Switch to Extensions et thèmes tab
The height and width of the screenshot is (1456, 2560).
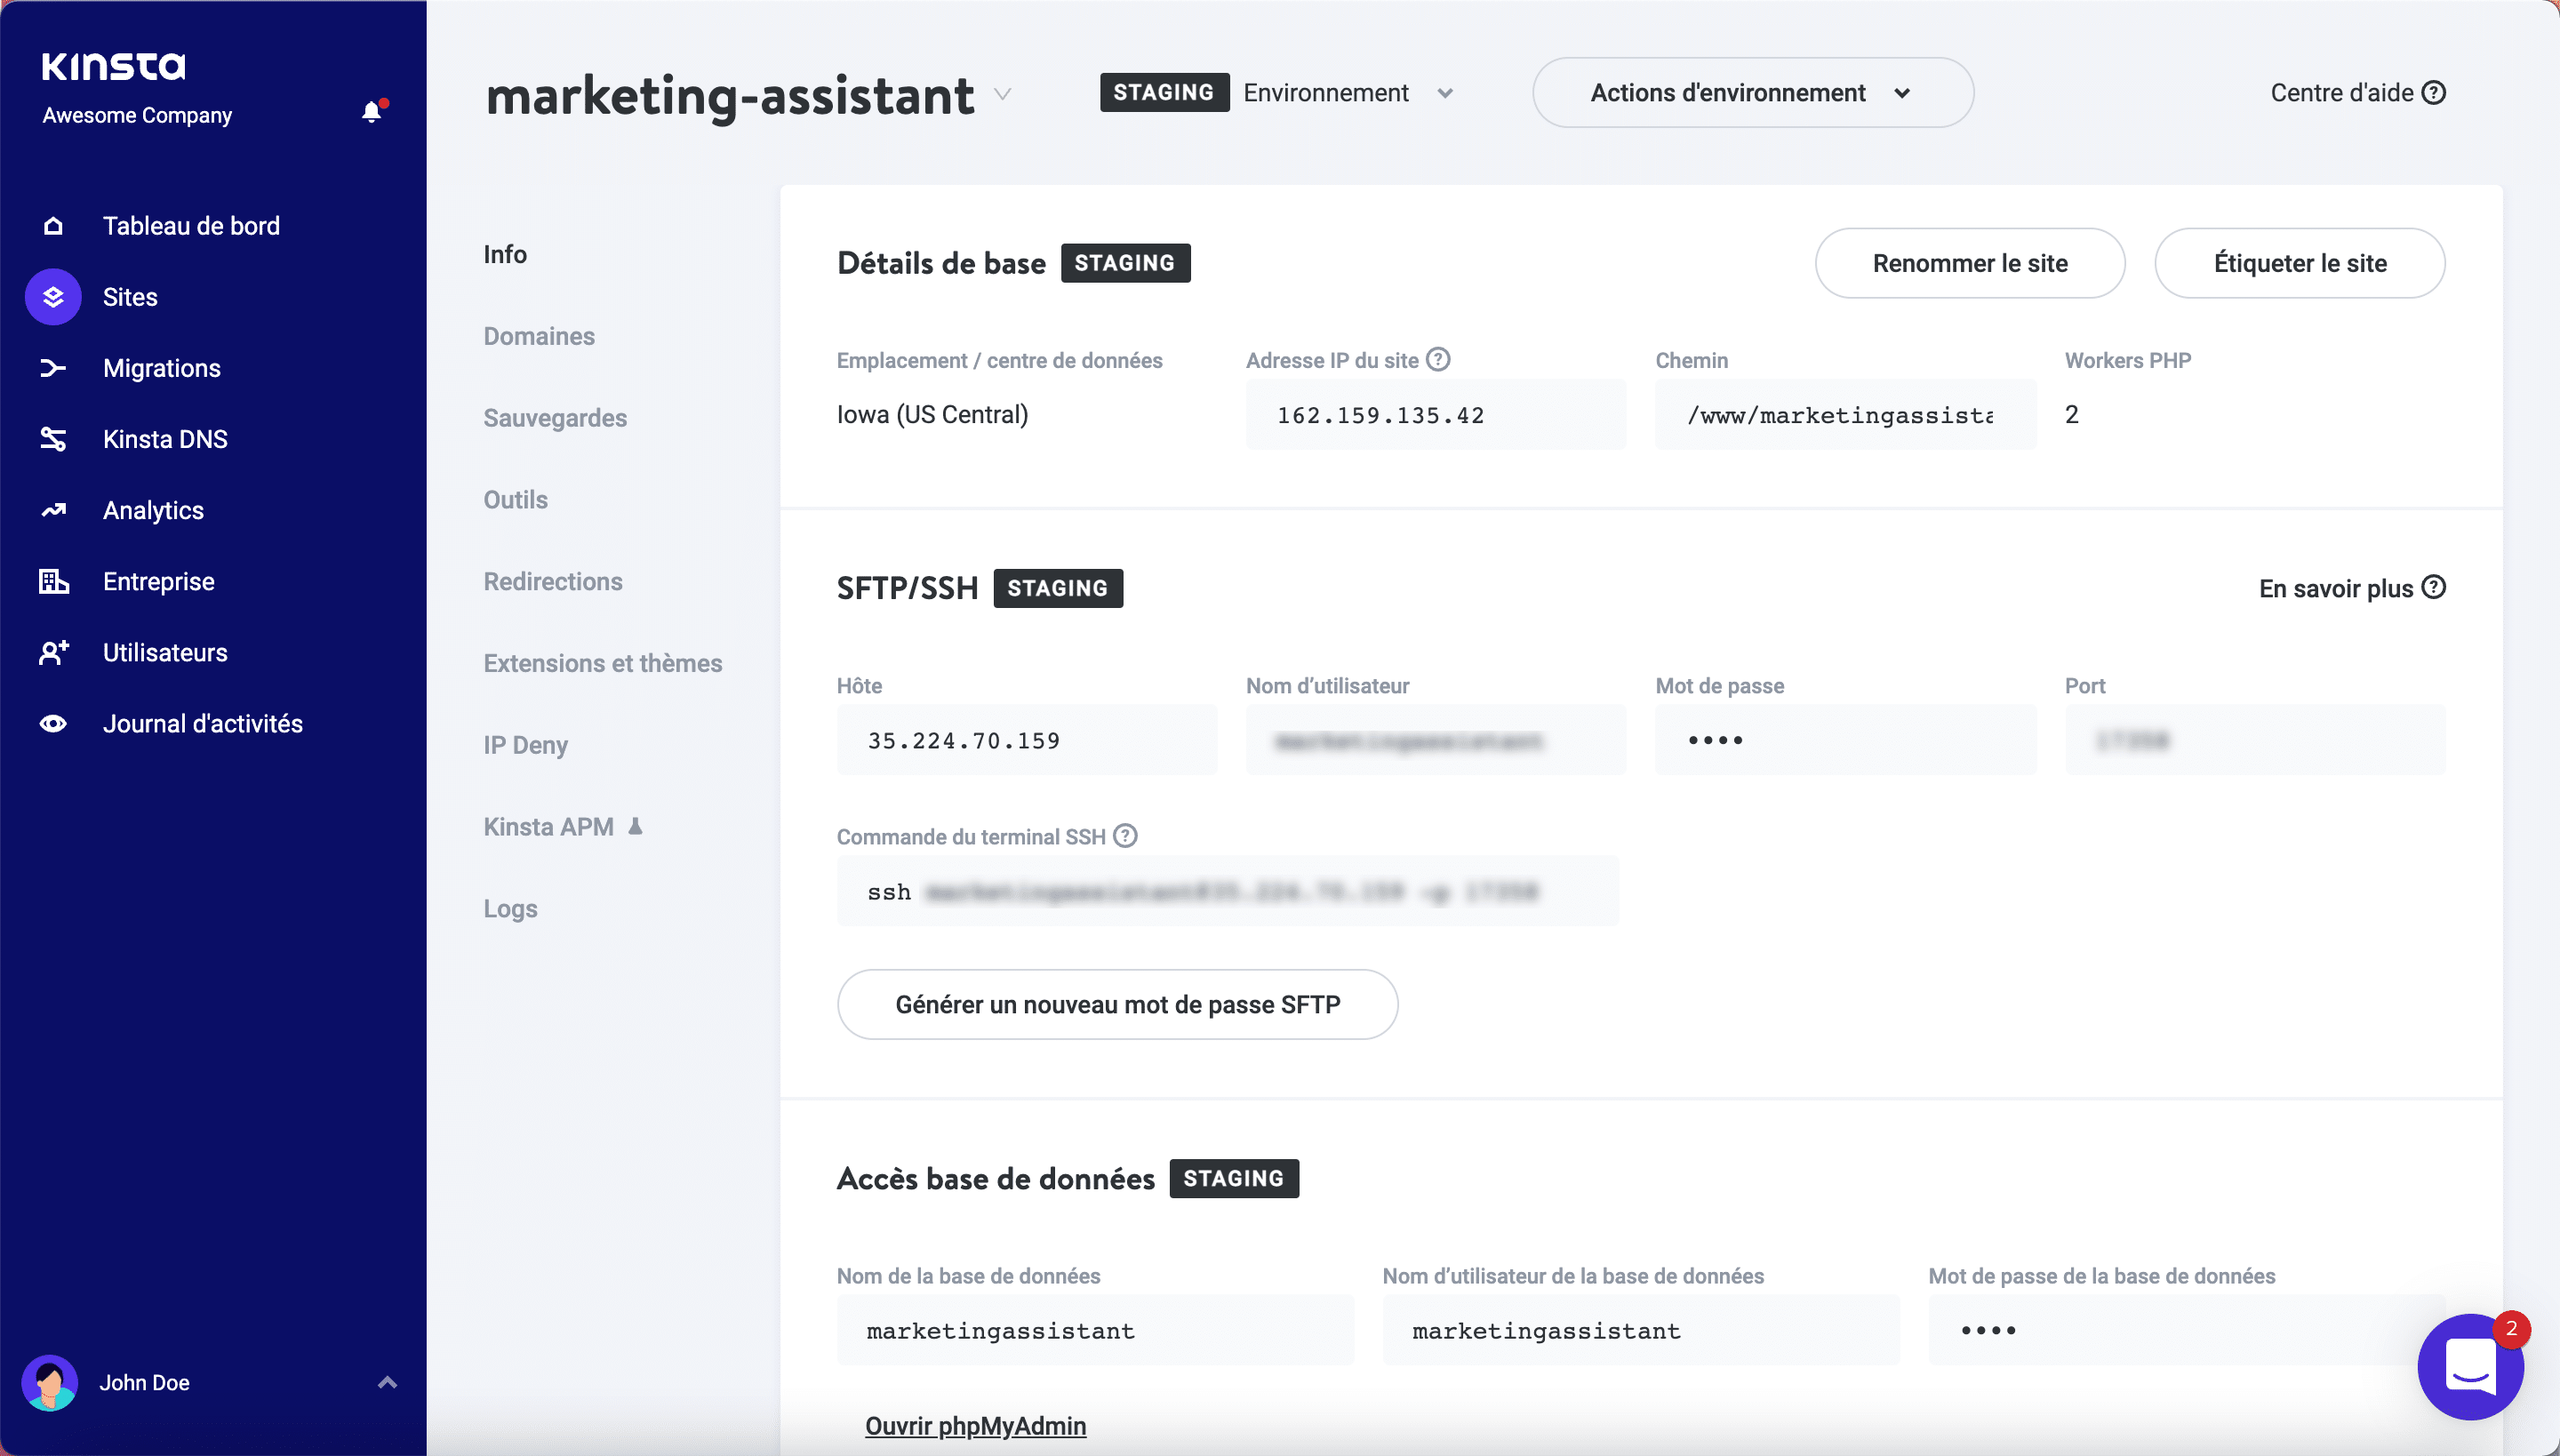pos(603,663)
